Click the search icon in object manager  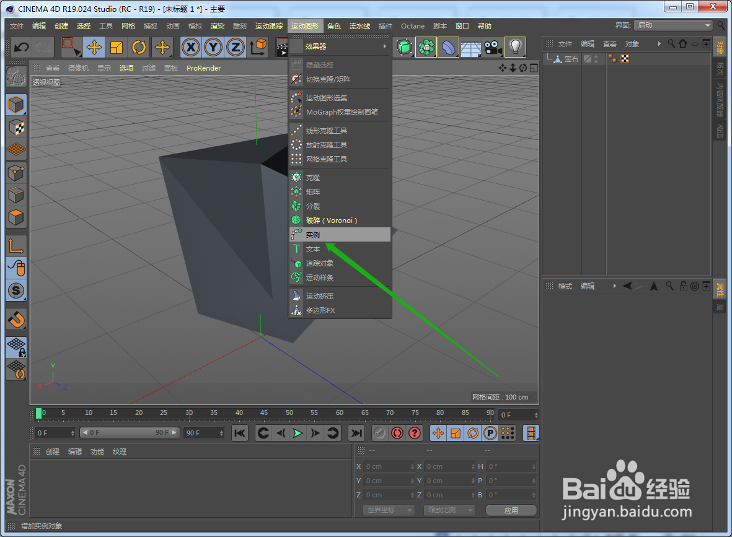point(671,43)
